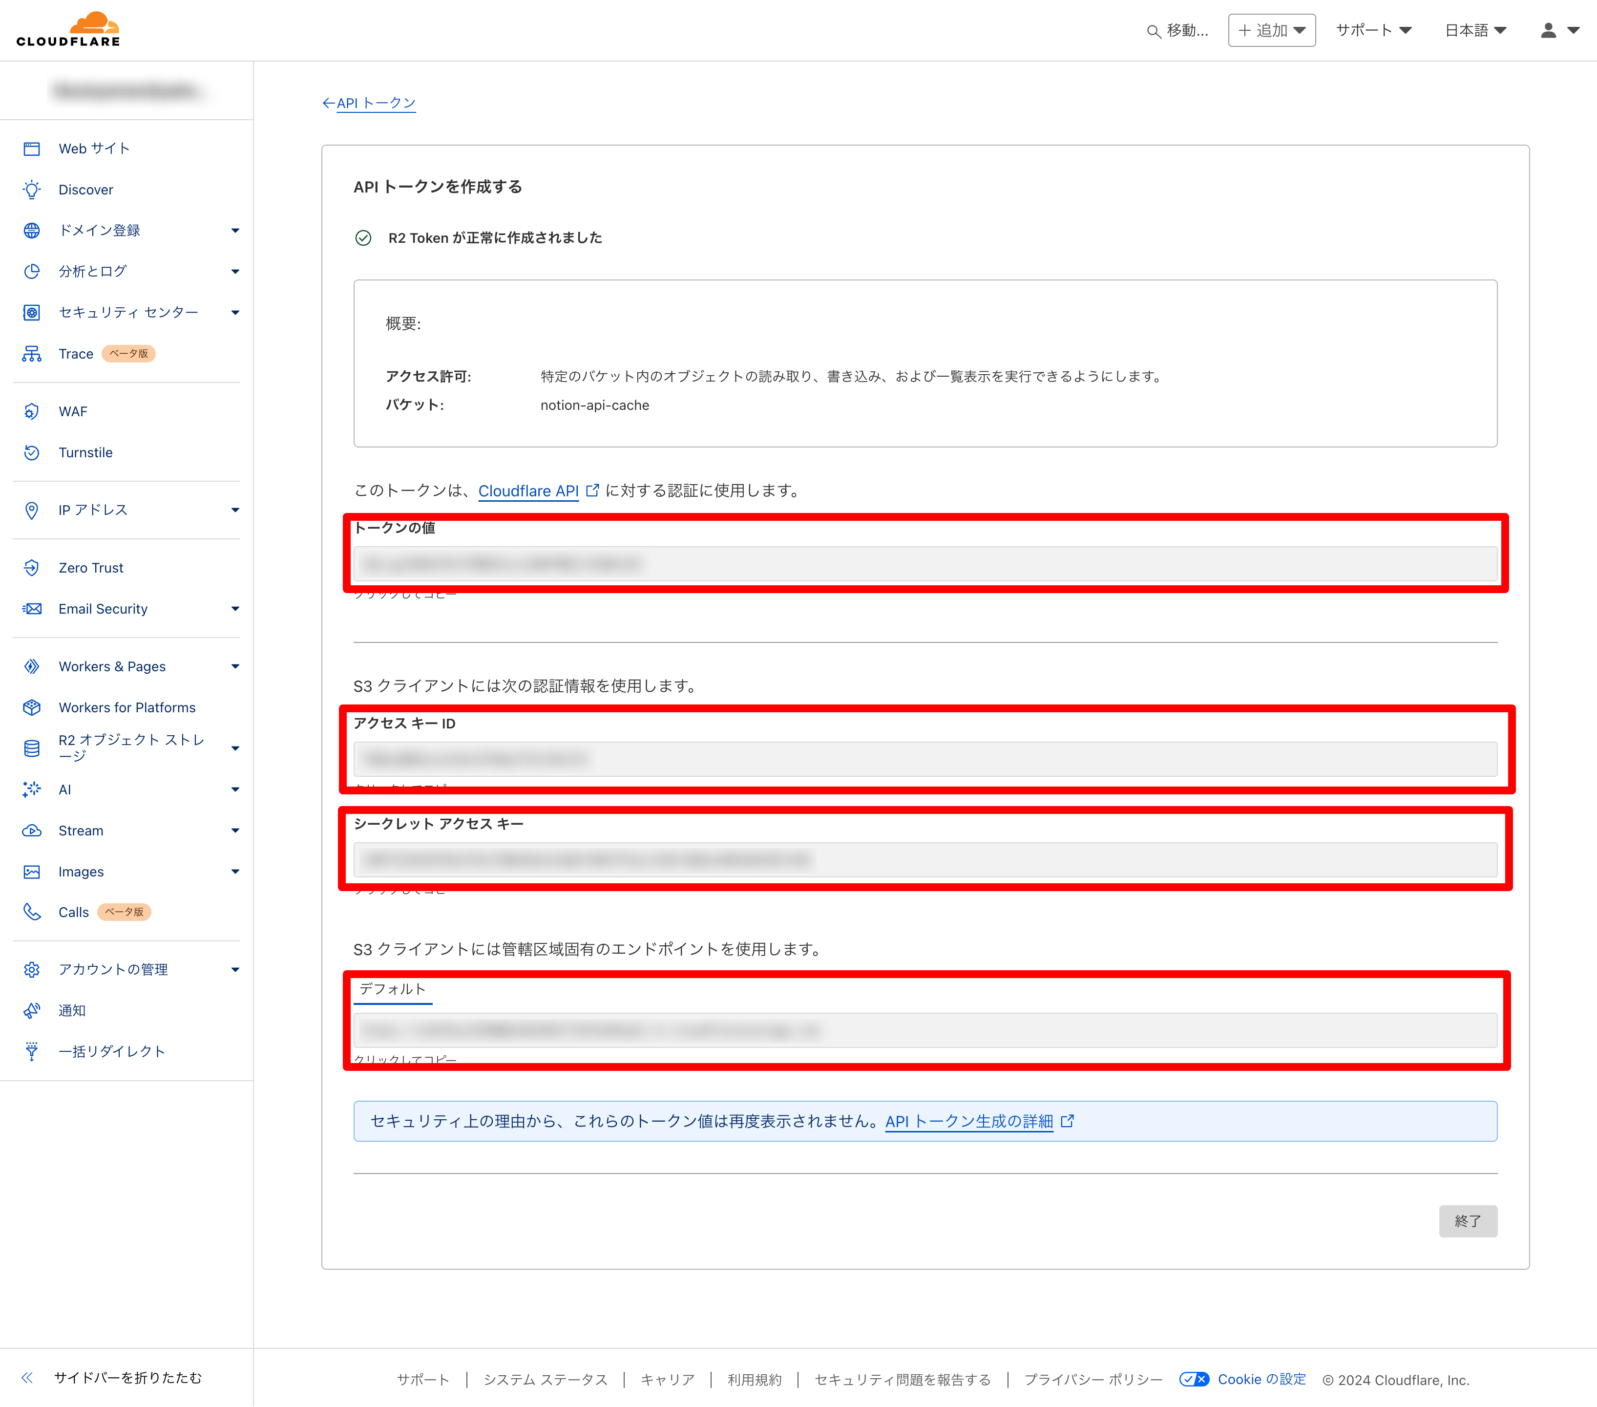Screen dimensions: 1597x1407
Task: Click the Workers & Pages icon
Action: tap(31, 667)
